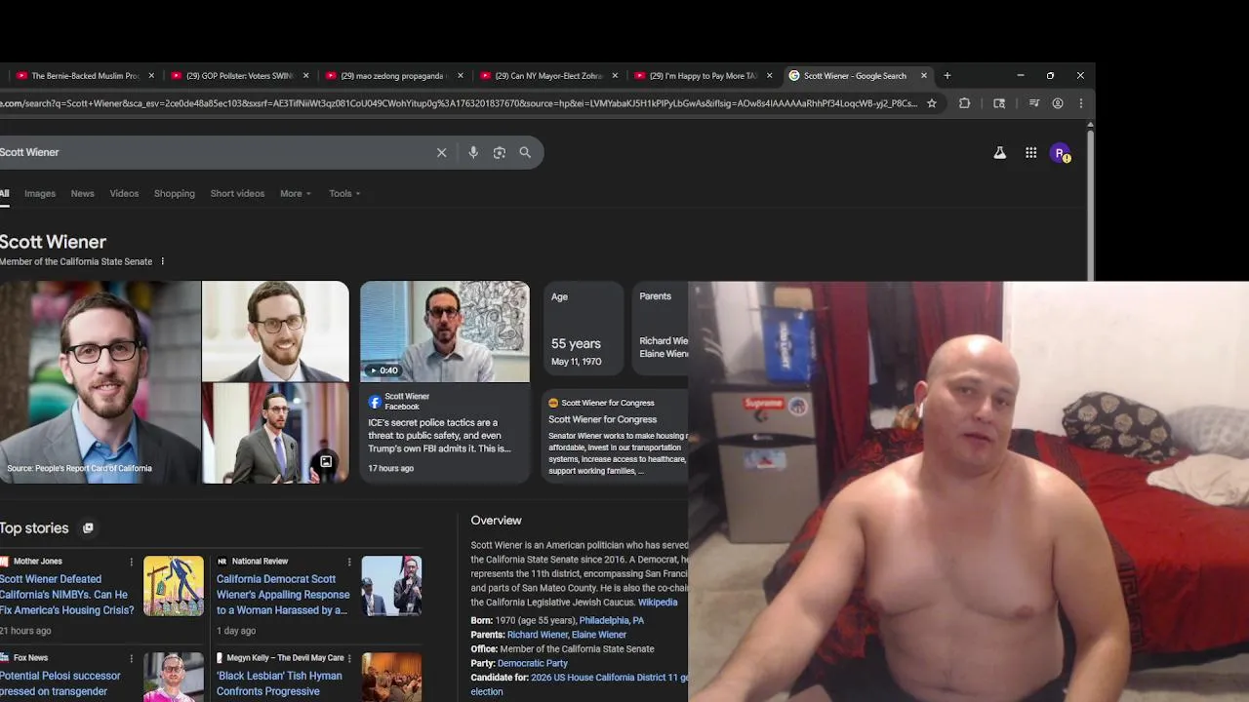Open Mother Jones story options menu
1249x702 pixels.
(131, 562)
